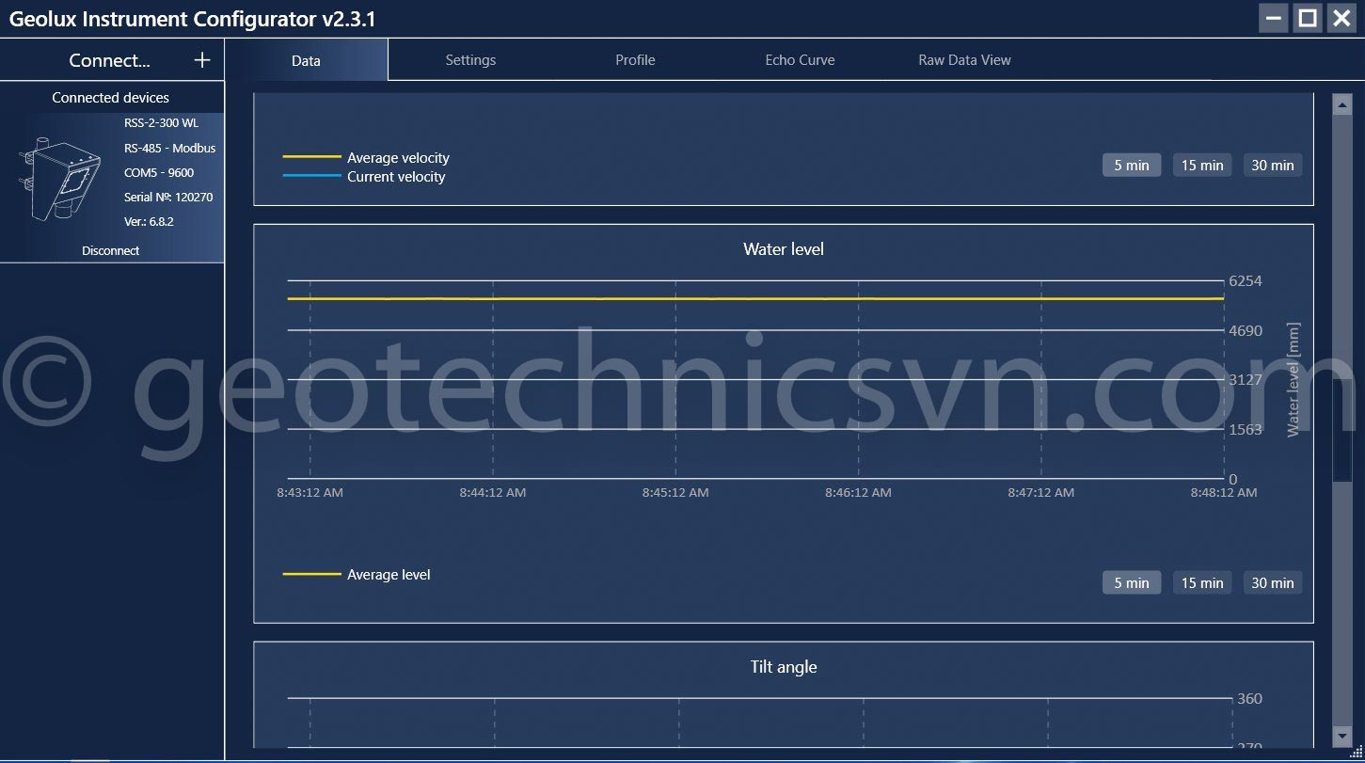Set Water level chart to 30 min
1365x763 pixels.
pos(1273,583)
